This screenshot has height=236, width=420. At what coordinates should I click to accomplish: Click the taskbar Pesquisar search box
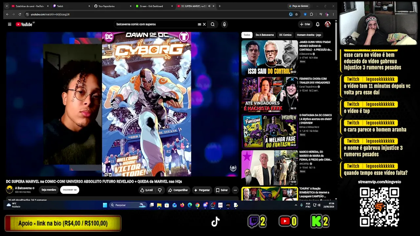tap(128, 205)
